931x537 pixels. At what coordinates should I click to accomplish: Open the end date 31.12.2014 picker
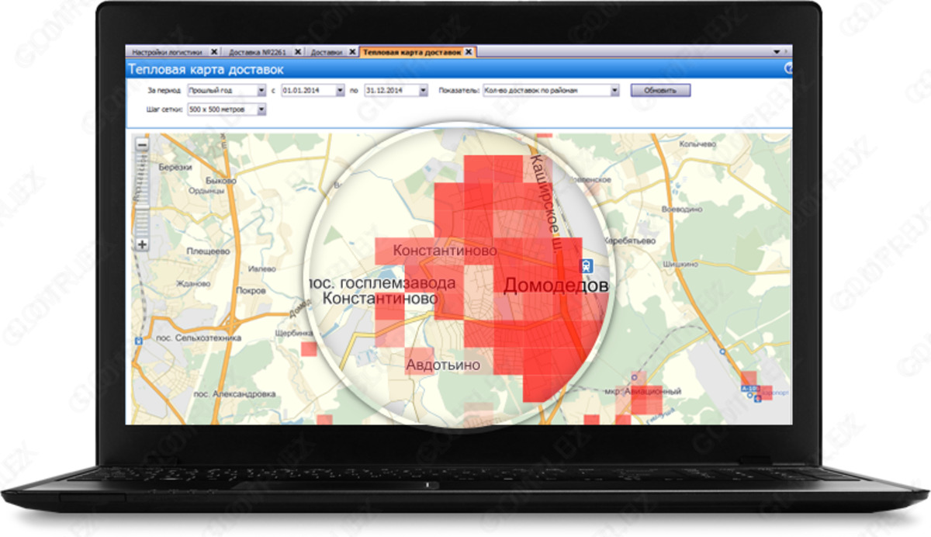[423, 91]
